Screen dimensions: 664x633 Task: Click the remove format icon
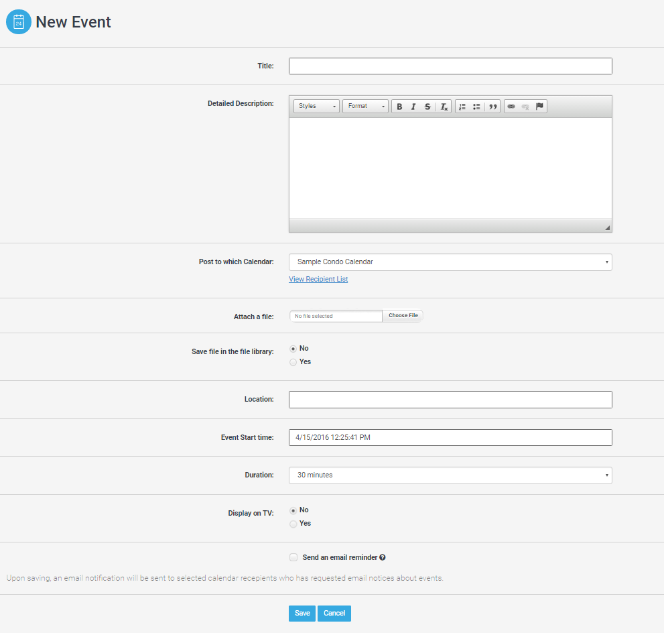coord(444,107)
